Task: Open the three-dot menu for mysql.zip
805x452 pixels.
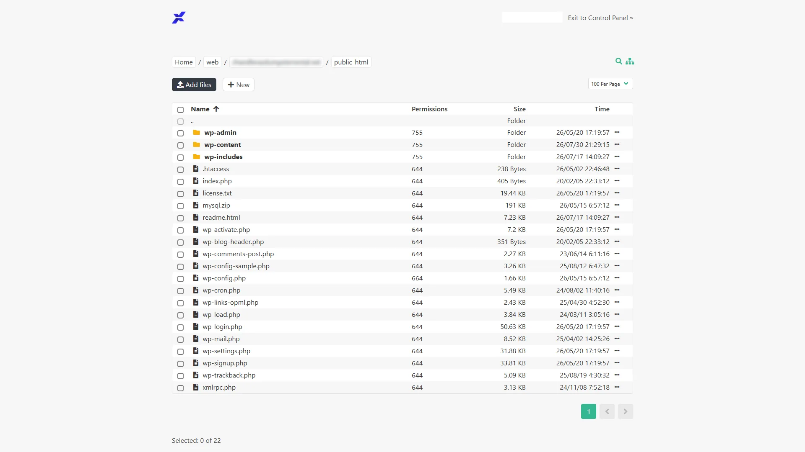Action: [617, 205]
